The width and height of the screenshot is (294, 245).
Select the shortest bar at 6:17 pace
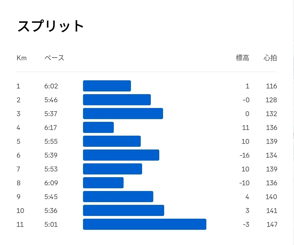pos(98,128)
